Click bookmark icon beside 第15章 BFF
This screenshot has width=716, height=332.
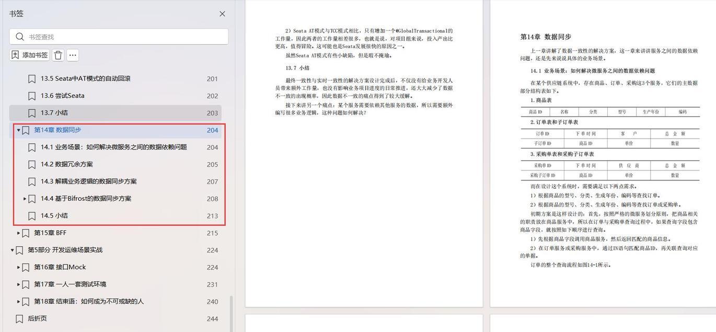(26, 233)
